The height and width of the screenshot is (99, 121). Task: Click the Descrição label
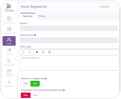coord(26,47)
